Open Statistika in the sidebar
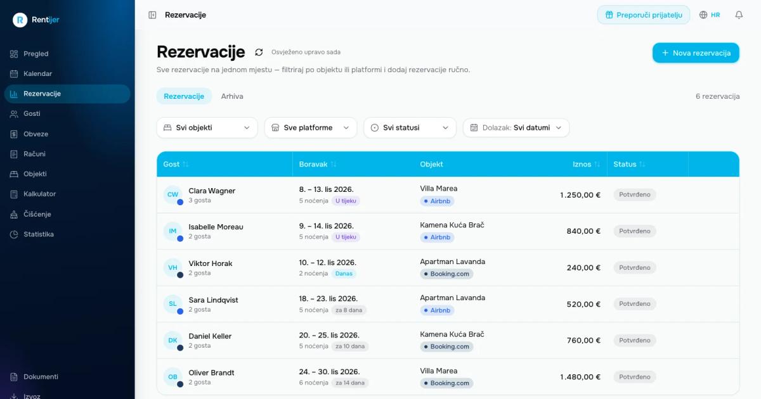Image resolution: width=761 pixels, height=399 pixels. 67,234
